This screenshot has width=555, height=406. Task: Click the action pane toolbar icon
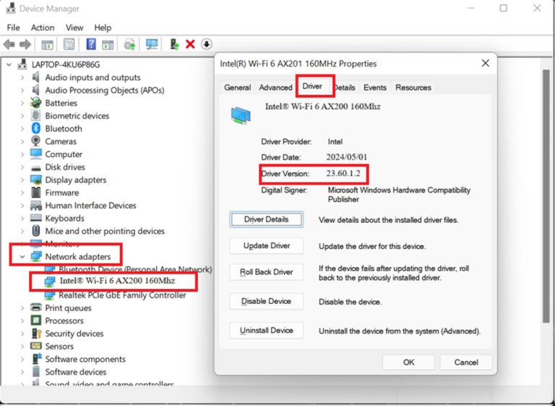[x=108, y=45]
